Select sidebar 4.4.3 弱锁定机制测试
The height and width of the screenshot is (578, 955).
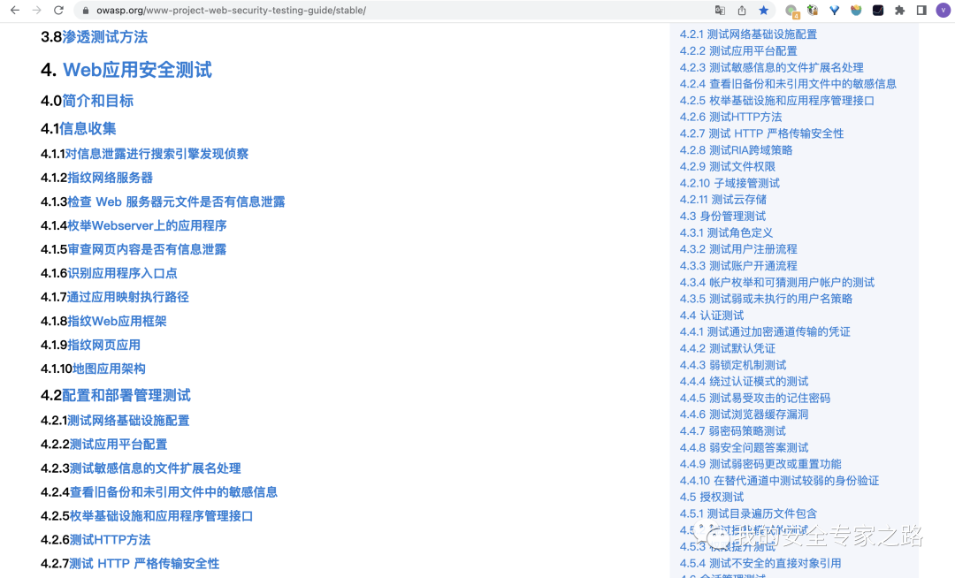733,365
